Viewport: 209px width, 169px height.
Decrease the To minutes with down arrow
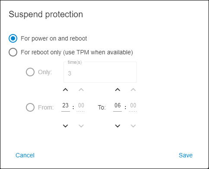click(x=133, y=126)
